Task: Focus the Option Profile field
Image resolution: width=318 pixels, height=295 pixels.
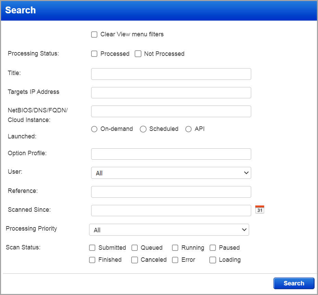Action: tap(171, 154)
